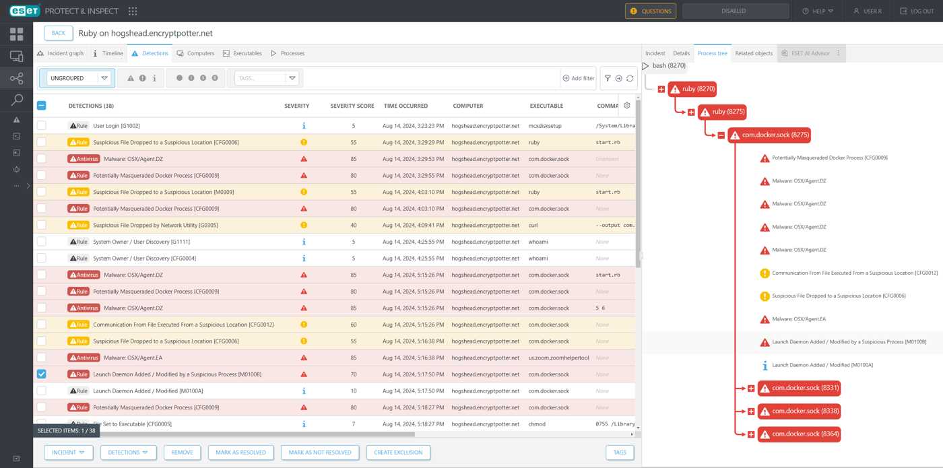The width and height of the screenshot is (943, 468).
Task: Check the User Login [G1002] row checkbox
Action: click(x=42, y=126)
